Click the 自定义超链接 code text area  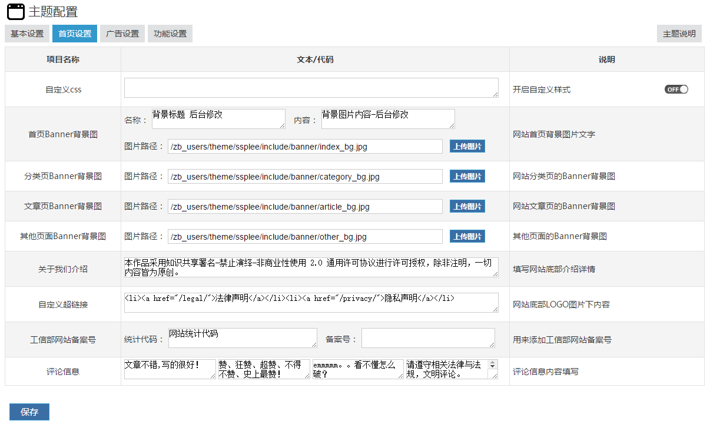(x=311, y=303)
